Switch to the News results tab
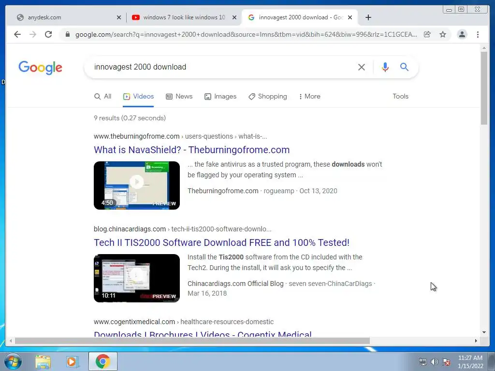 point(179,97)
